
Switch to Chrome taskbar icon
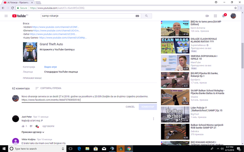coord(129,149)
